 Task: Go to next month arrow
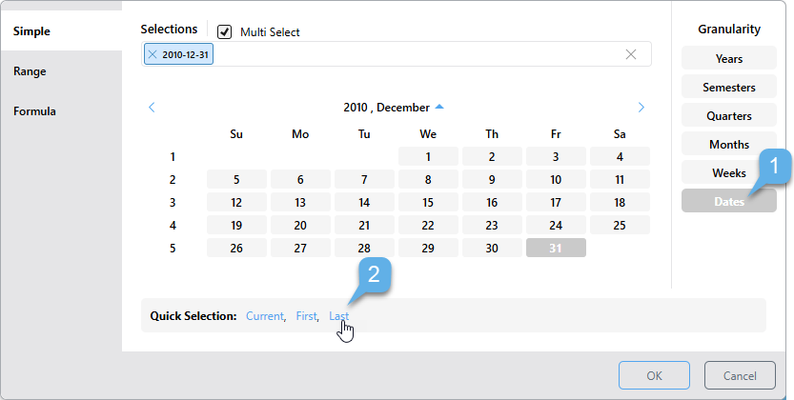pyautogui.click(x=641, y=108)
